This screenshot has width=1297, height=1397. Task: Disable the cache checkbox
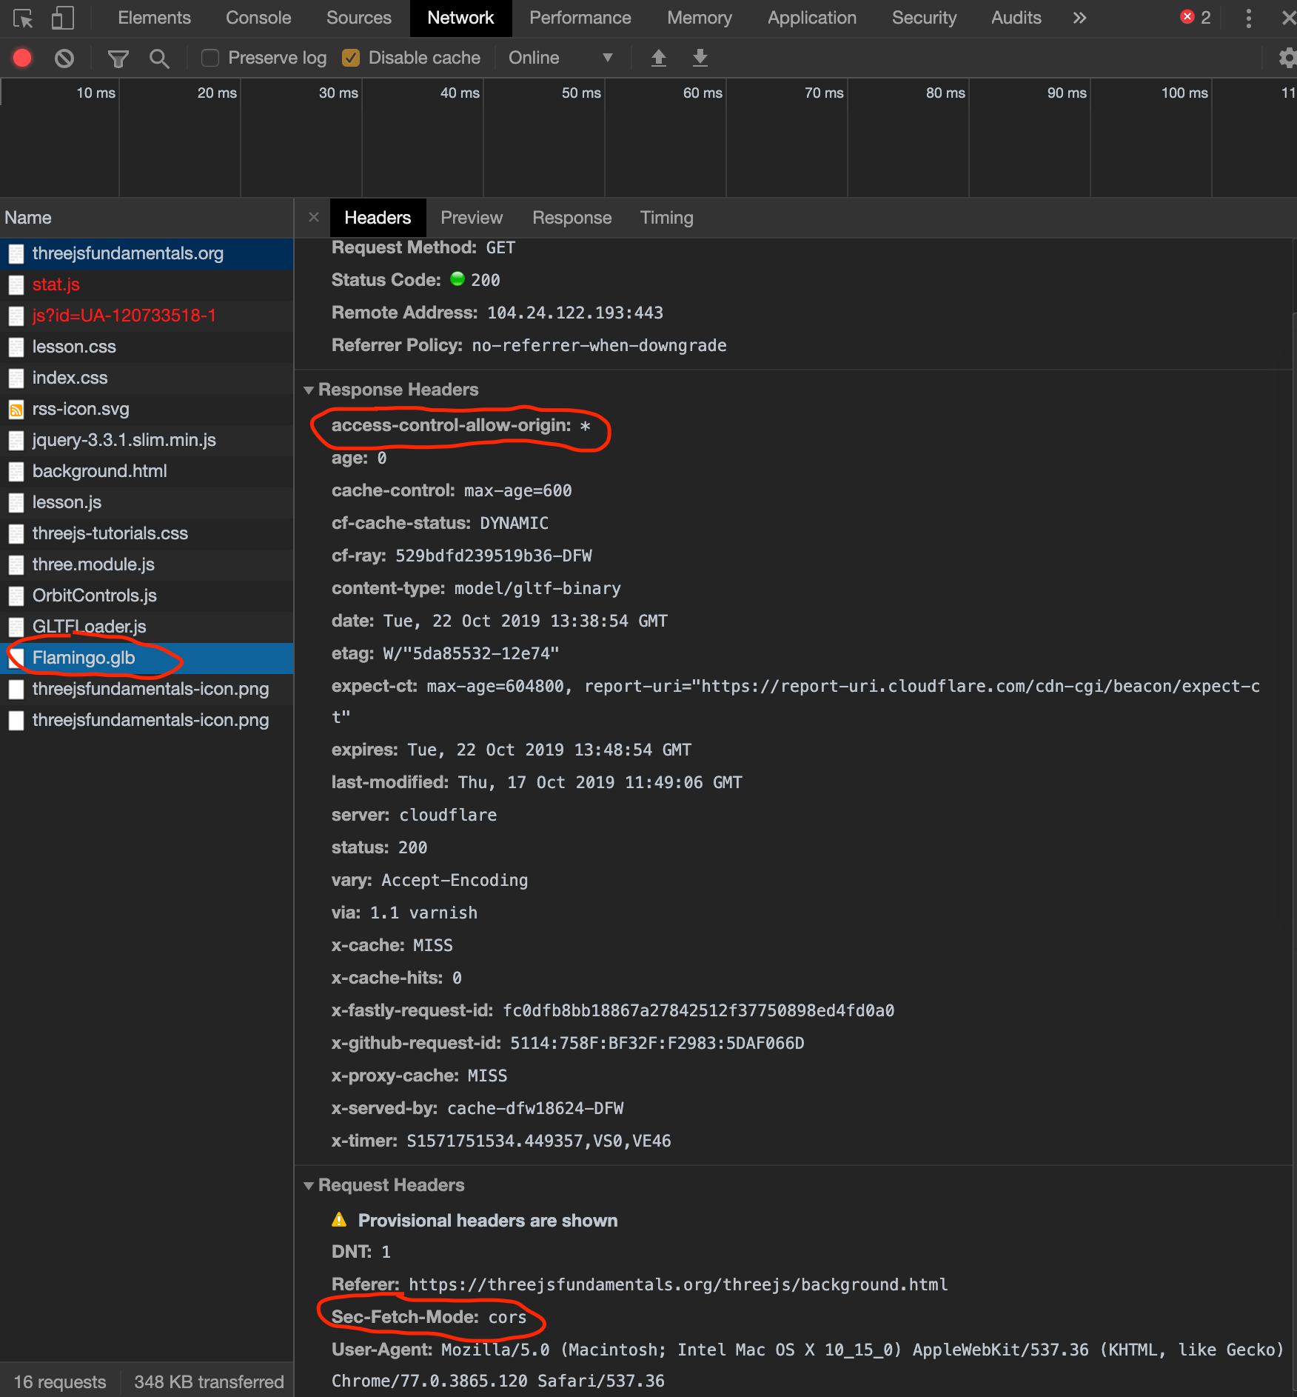point(350,57)
